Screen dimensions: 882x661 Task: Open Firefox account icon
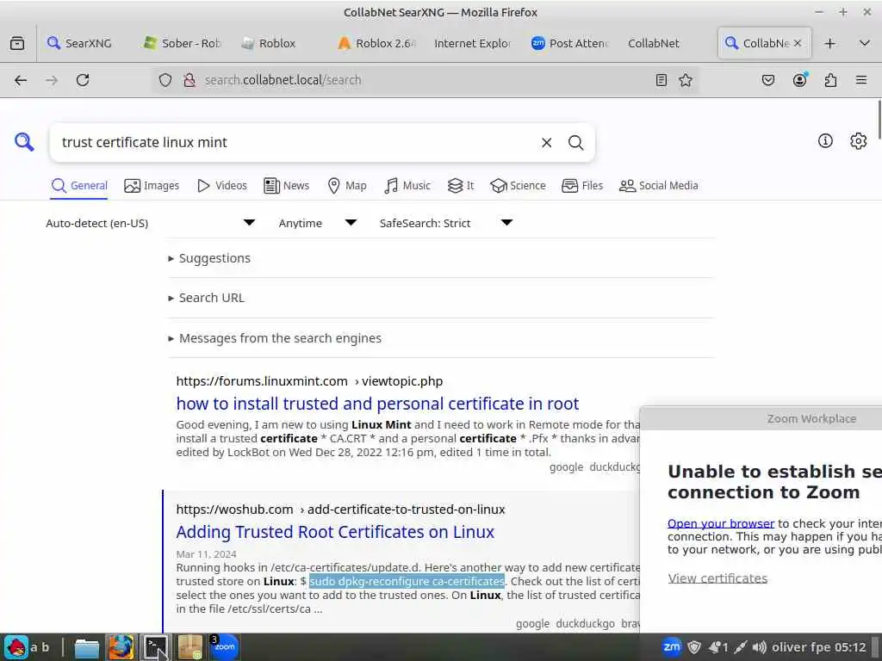pos(799,80)
